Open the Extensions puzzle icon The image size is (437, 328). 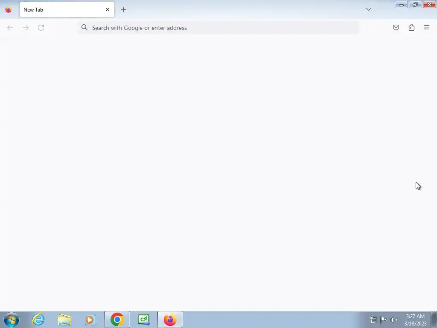coord(411,27)
